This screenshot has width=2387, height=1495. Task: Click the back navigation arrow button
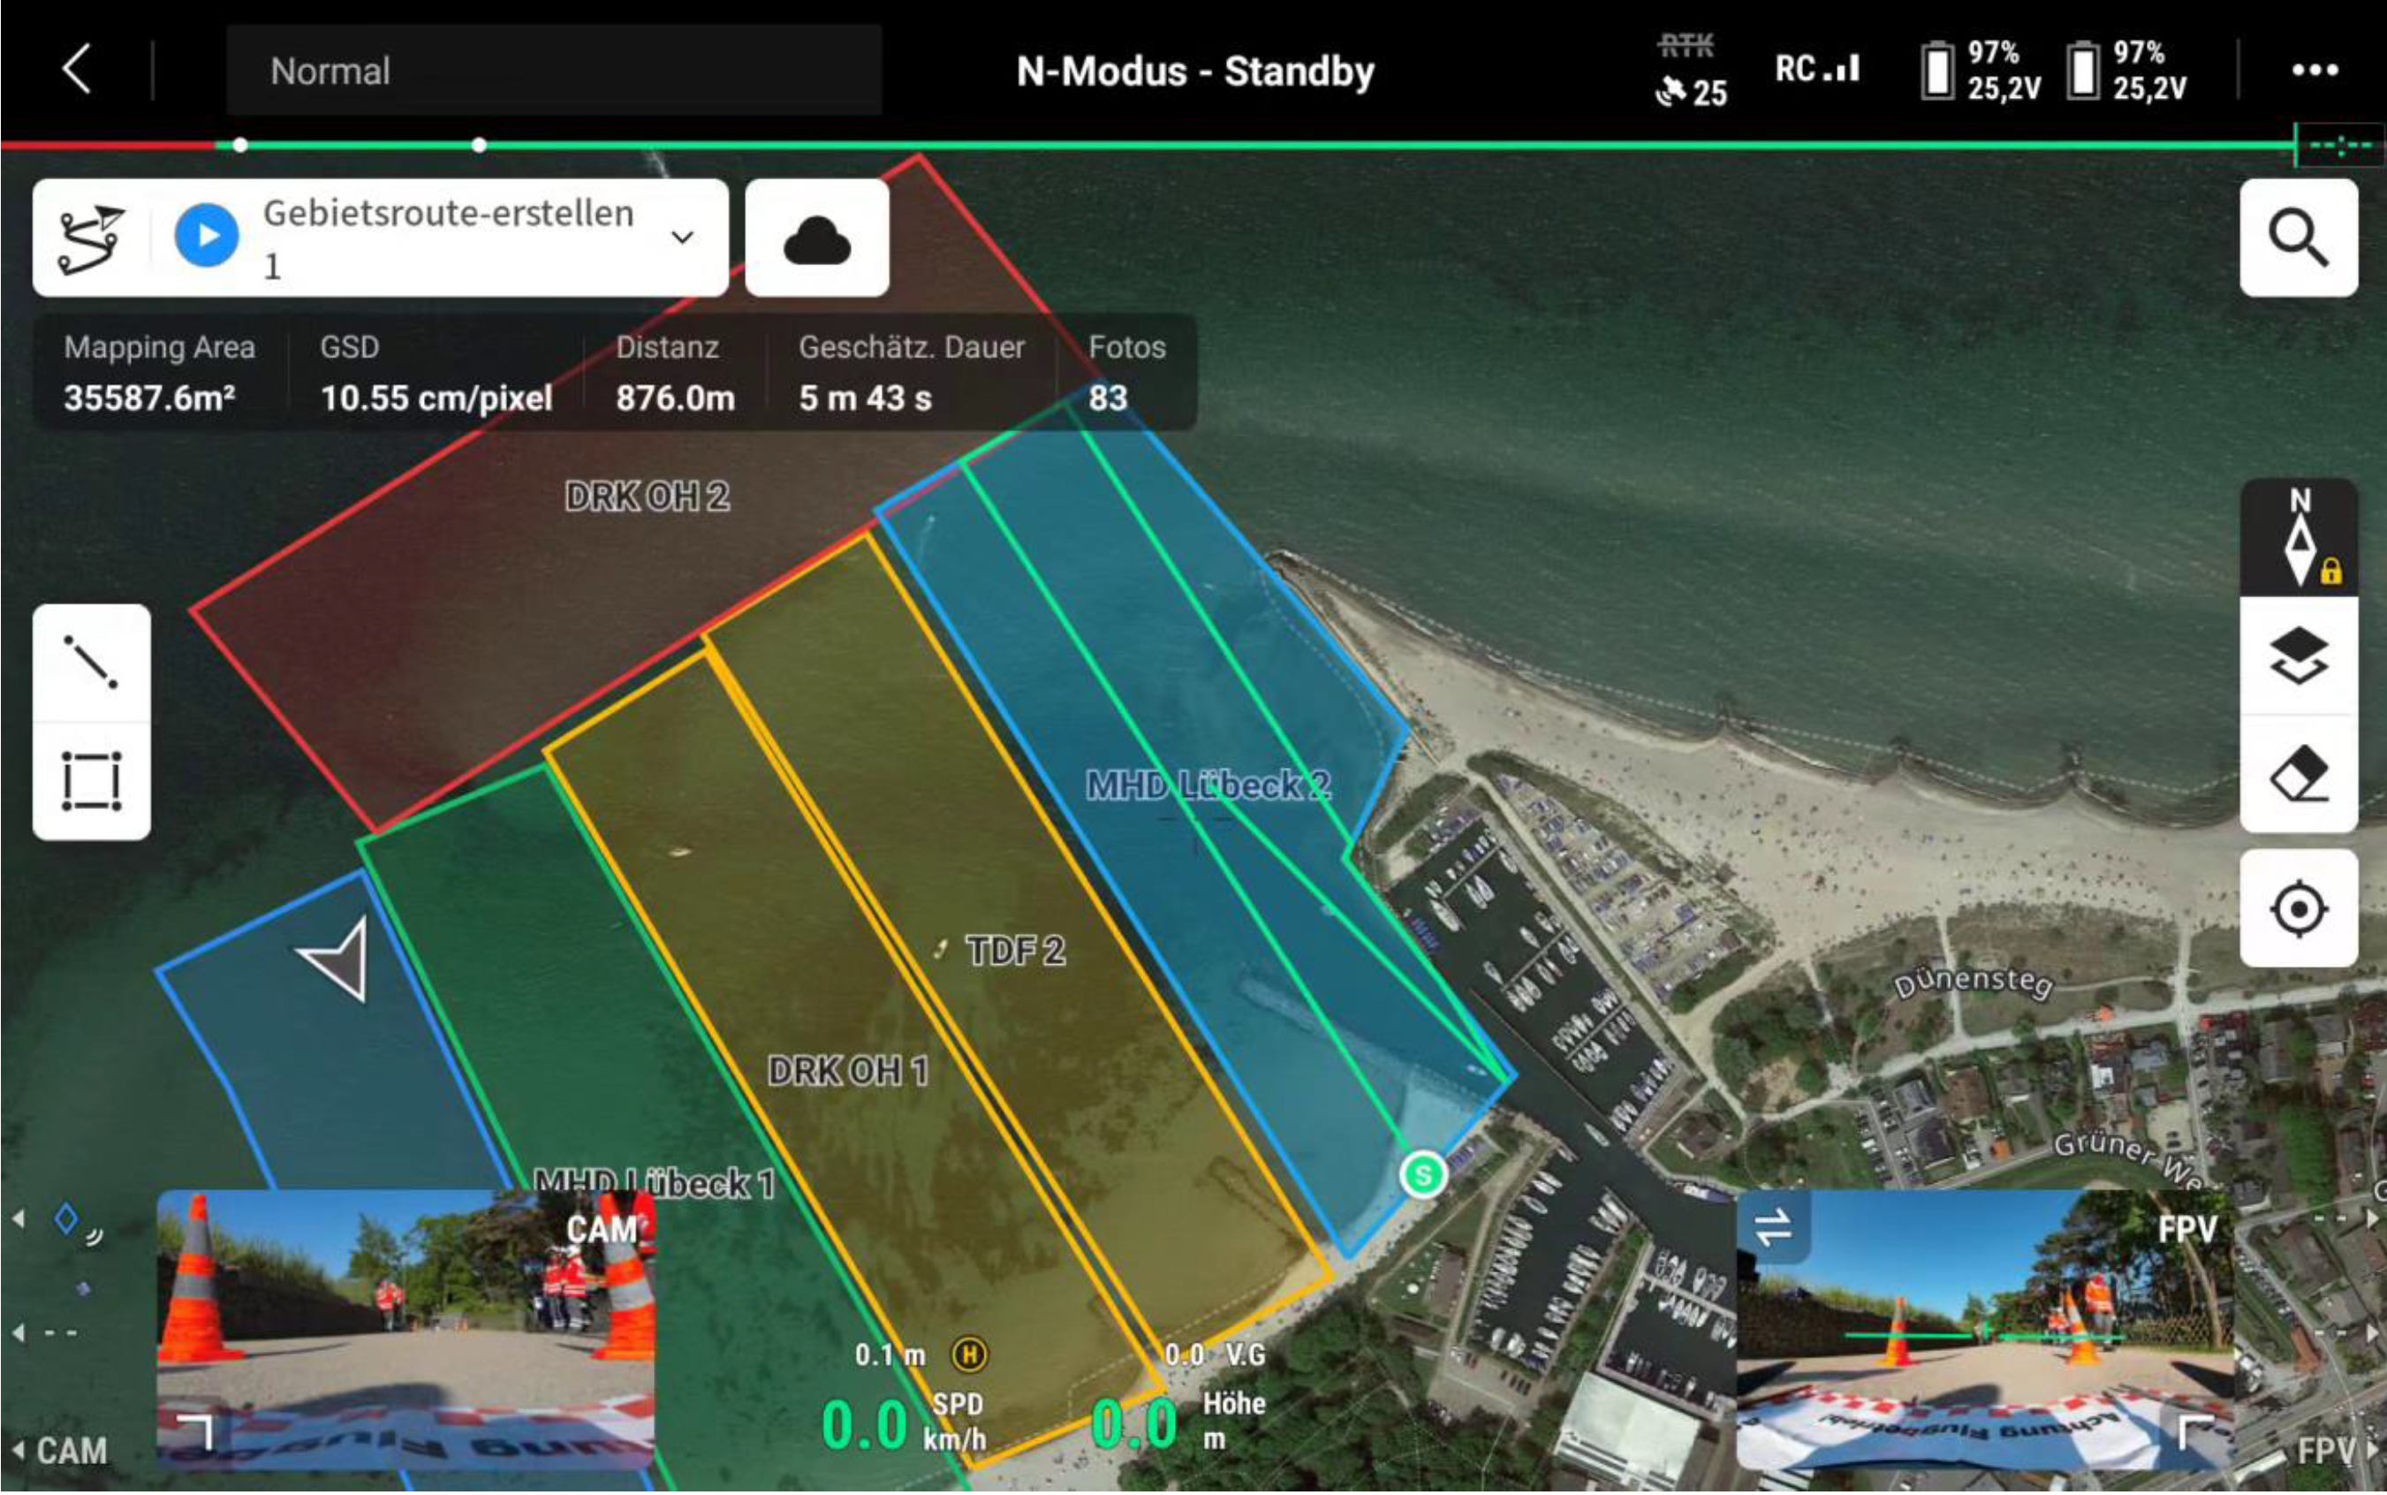(78, 69)
